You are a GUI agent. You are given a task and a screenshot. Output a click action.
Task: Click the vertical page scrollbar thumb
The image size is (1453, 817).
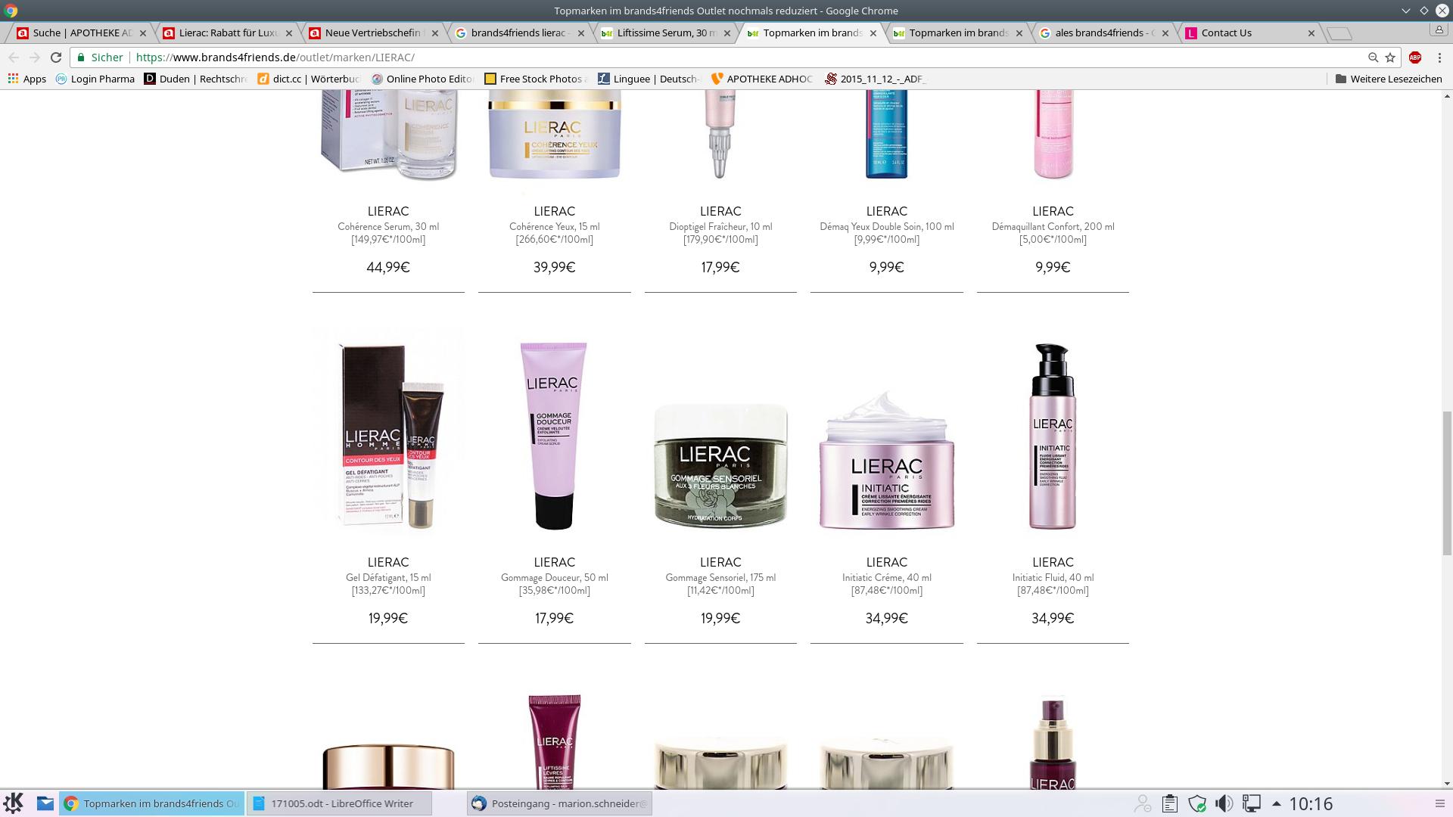tap(1447, 482)
